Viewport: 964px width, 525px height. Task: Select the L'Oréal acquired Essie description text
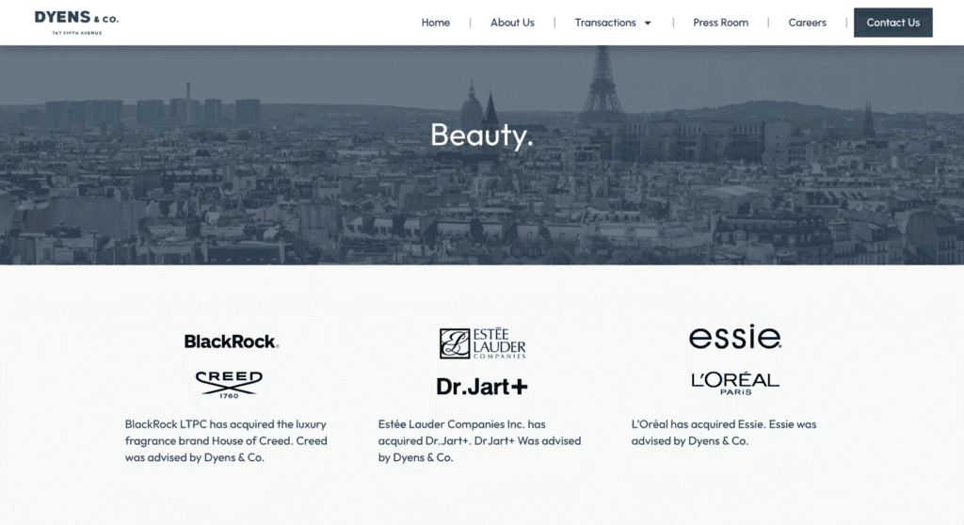(724, 432)
